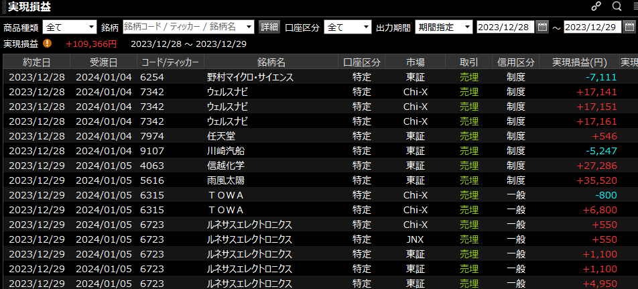Sort by the 実現損益(円) column header
The height and width of the screenshot is (289, 638).
(580, 62)
